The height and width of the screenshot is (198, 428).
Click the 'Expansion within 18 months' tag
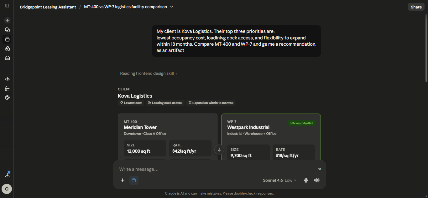coord(211,103)
